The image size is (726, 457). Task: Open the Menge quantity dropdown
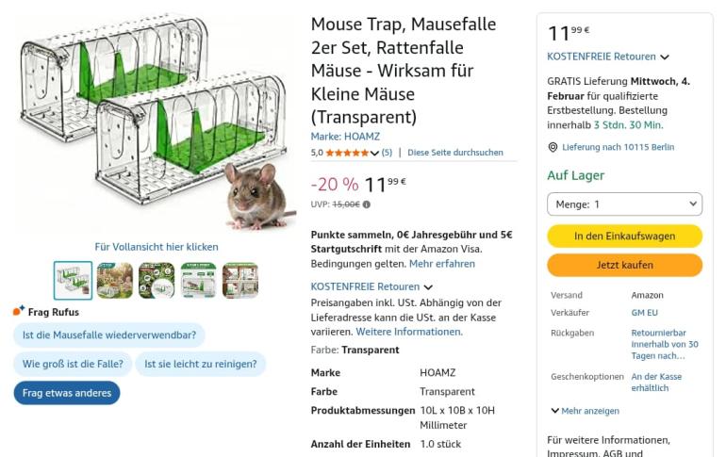[x=624, y=204]
